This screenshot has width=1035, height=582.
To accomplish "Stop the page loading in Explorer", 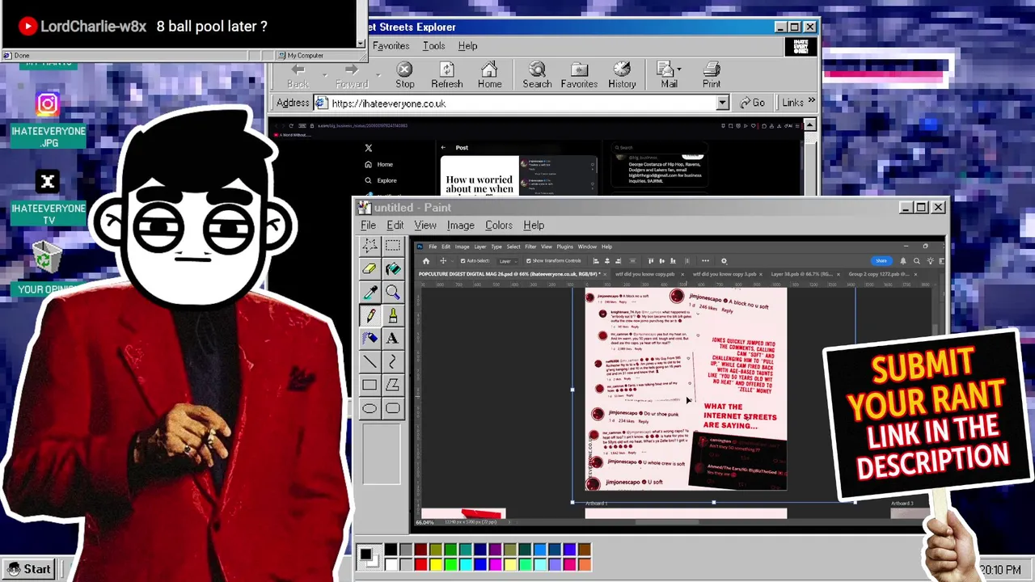I will (405, 76).
